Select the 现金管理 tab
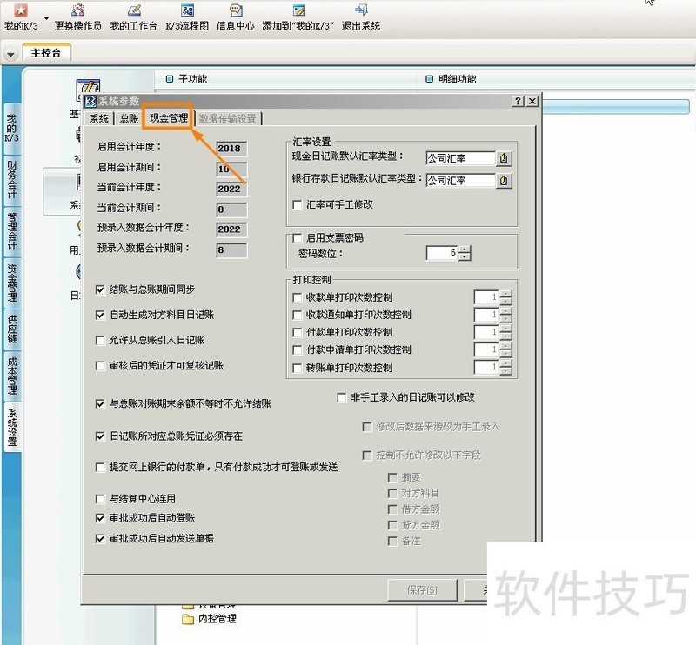The image size is (696, 645). (168, 118)
